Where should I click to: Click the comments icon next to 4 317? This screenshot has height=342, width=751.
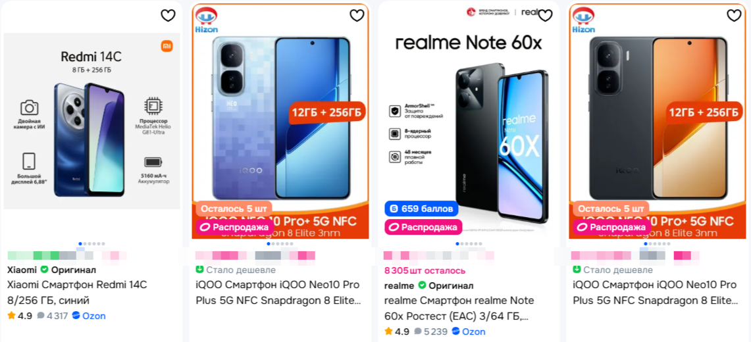coord(41,316)
